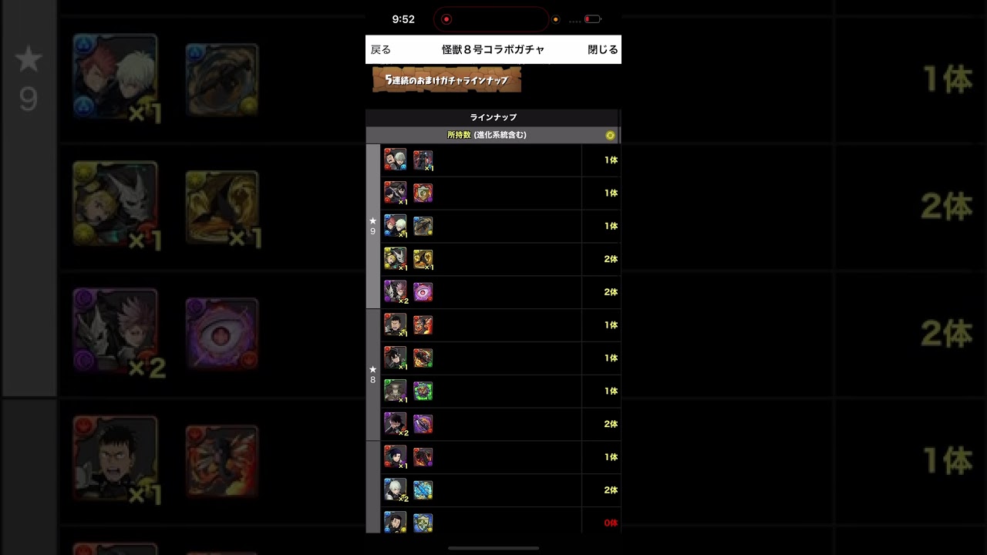Tap 閉じる to close the lineup
Image resolution: width=987 pixels, height=555 pixels.
(603, 49)
